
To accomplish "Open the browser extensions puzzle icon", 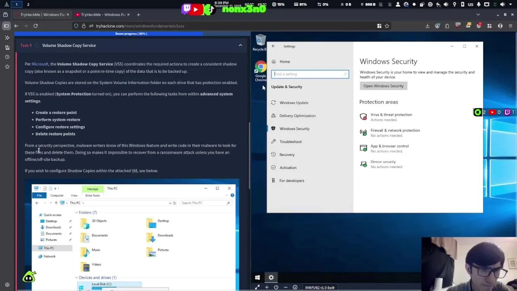I will [x=447, y=26].
